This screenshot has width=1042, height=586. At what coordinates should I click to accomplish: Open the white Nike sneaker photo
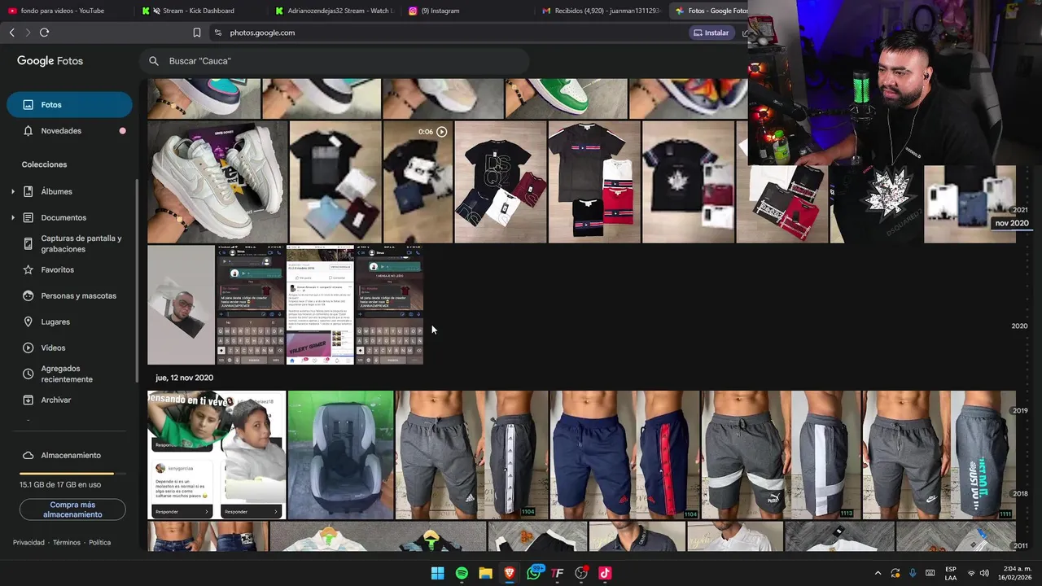(217, 182)
